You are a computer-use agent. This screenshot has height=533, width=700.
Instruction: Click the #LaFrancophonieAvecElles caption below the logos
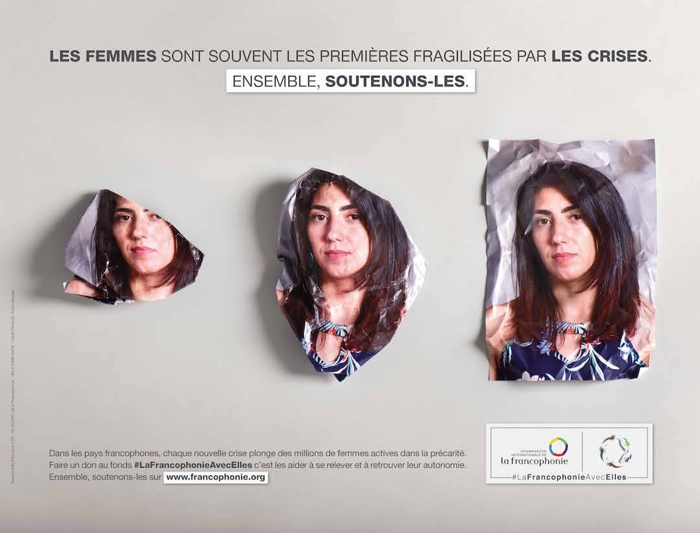pyautogui.click(x=569, y=477)
